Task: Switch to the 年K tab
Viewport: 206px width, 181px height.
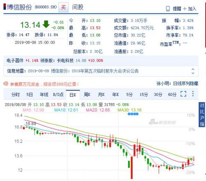Action: pos(115,95)
